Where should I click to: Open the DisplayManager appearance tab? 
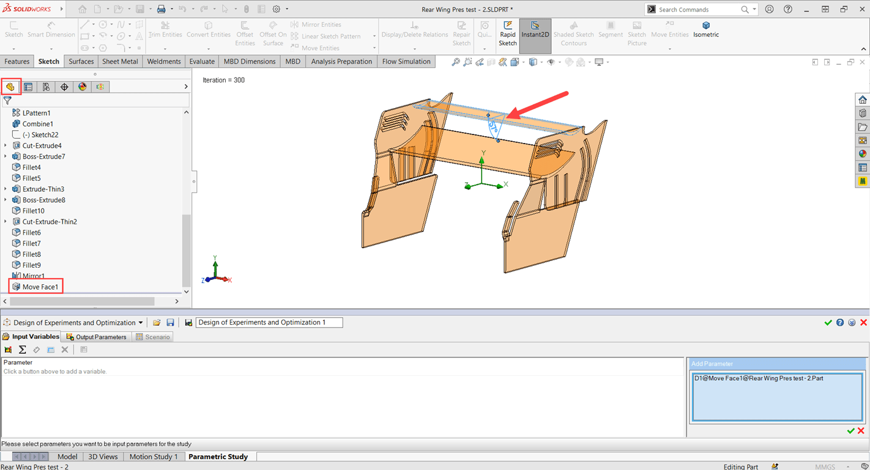[82, 87]
